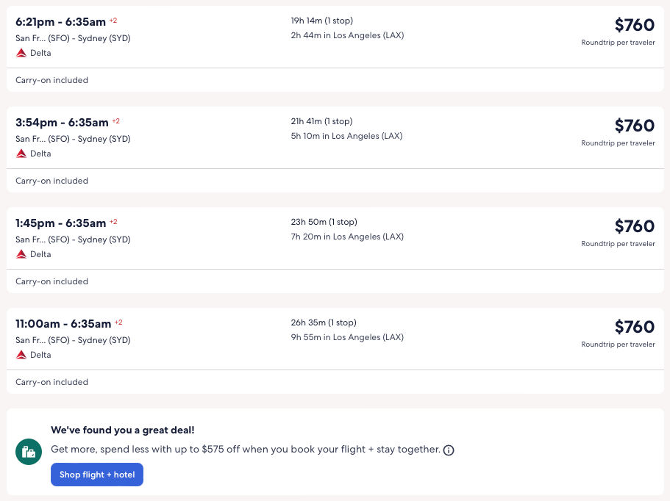Click the Delta logo on the 11:00am flight
The width and height of the screenshot is (670, 501).
(x=21, y=354)
